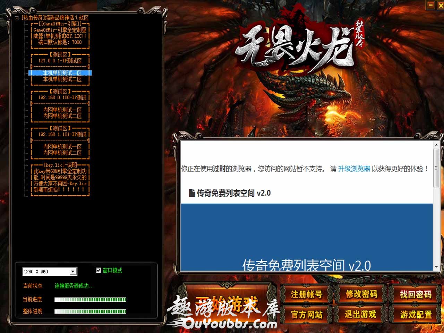444x333 pixels.
Task: Click the 找回密码 button
Action: (416, 294)
